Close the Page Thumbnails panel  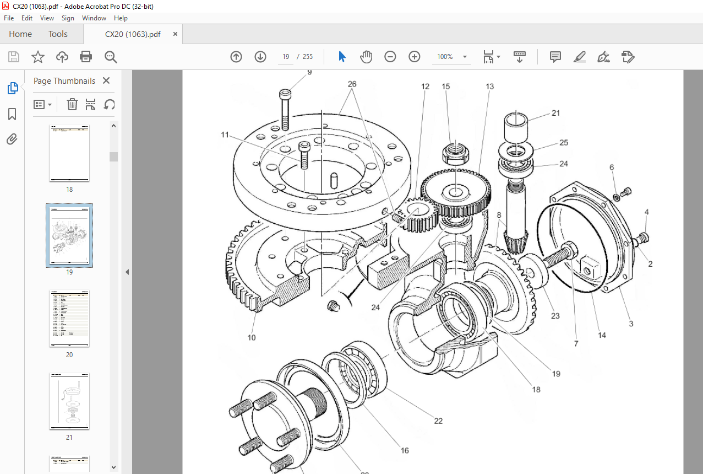106,81
